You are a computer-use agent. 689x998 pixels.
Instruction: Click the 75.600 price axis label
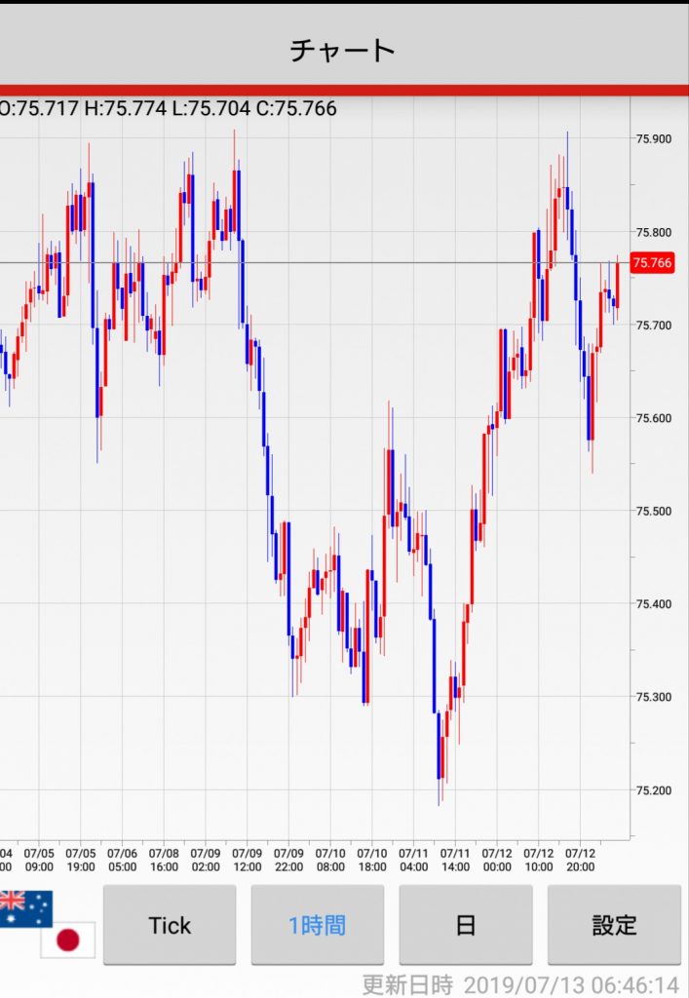(652, 419)
